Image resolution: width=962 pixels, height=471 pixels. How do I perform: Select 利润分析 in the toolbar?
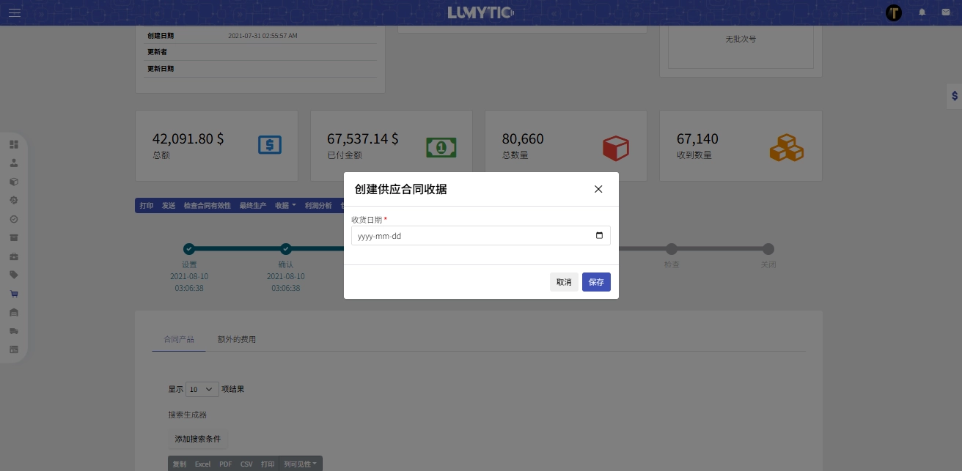coord(318,206)
